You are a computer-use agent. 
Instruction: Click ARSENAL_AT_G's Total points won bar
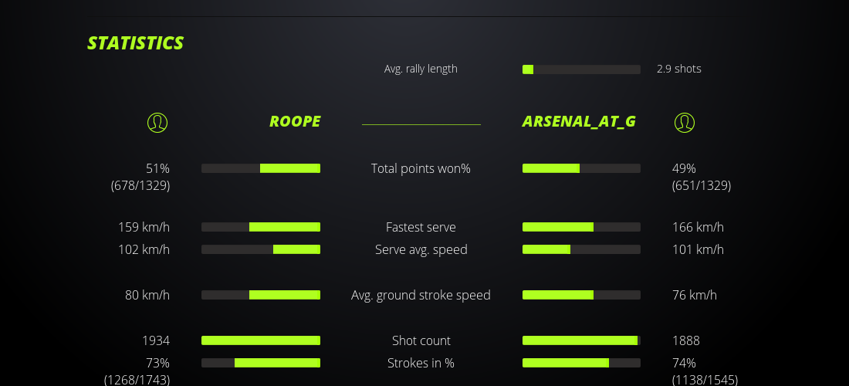(581, 168)
